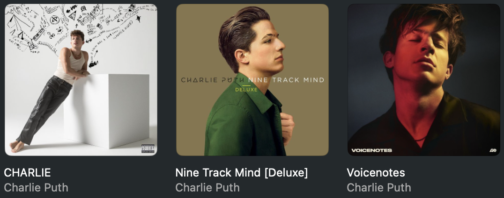
Task: Click the Parental Advisory badge on CHARLIE cover
Action: click(x=148, y=148)
